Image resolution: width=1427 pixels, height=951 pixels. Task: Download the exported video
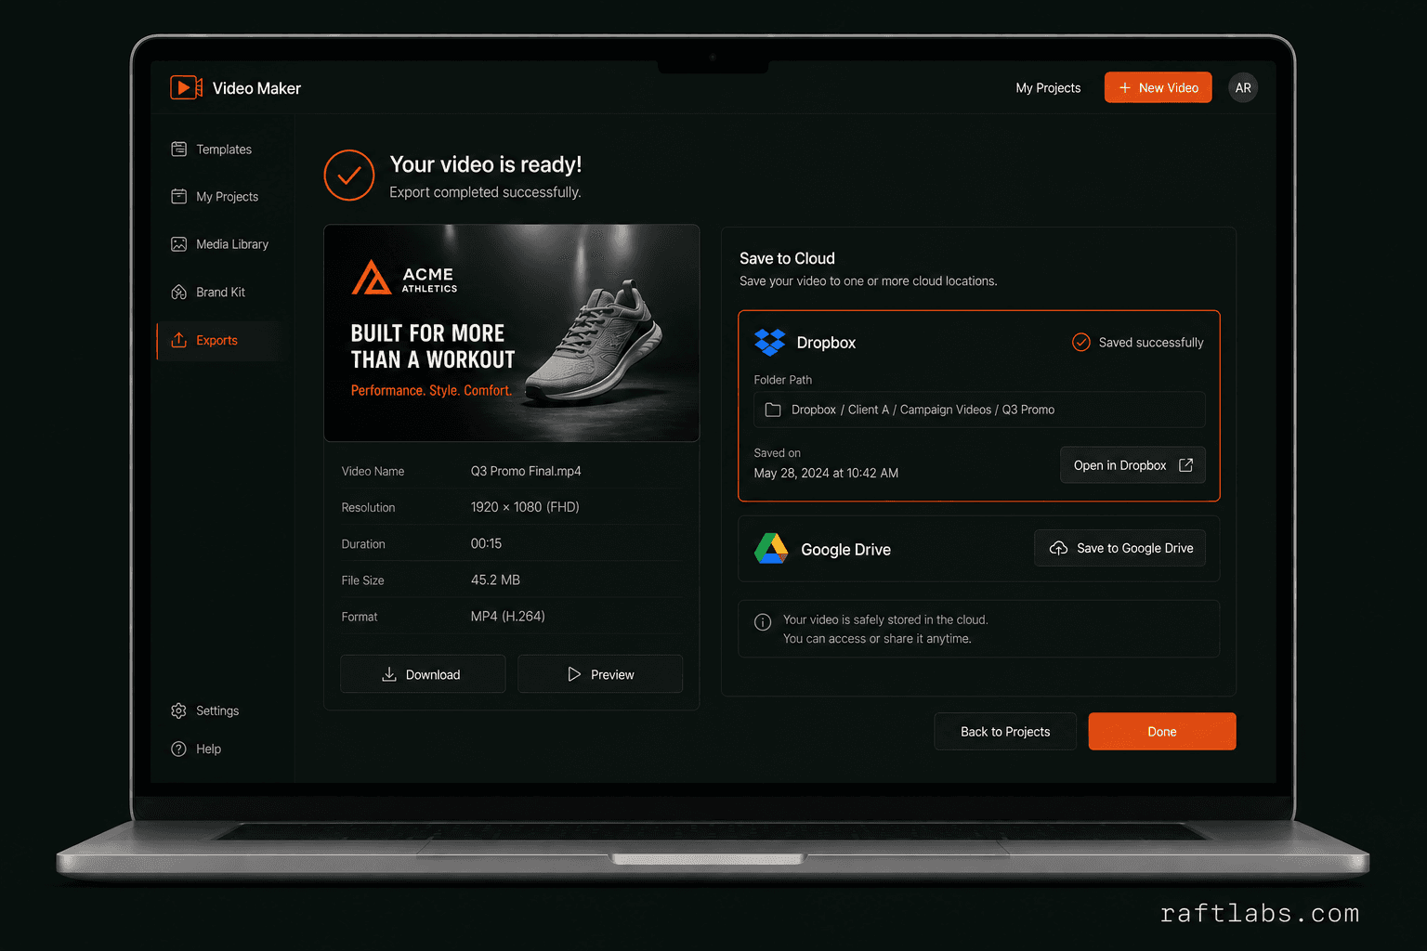coord(423,674)
